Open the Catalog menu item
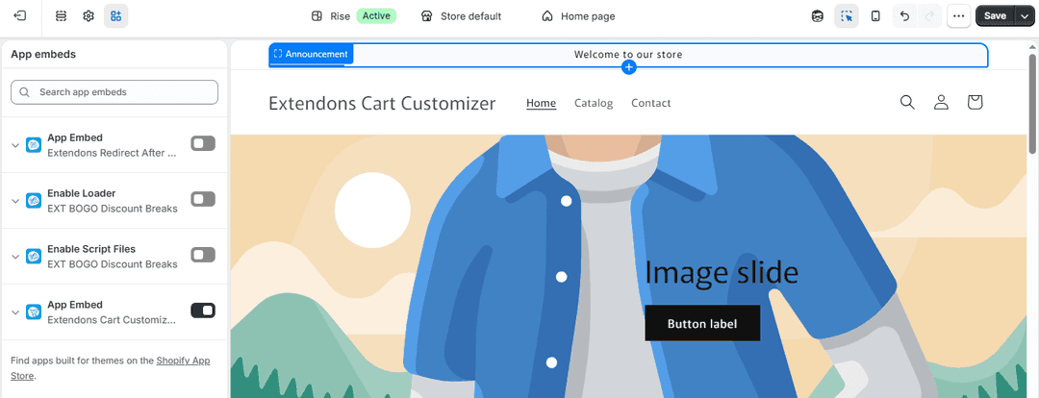Image resolution: width=1039 pixels, height=398 pixels. click(593, 103)
